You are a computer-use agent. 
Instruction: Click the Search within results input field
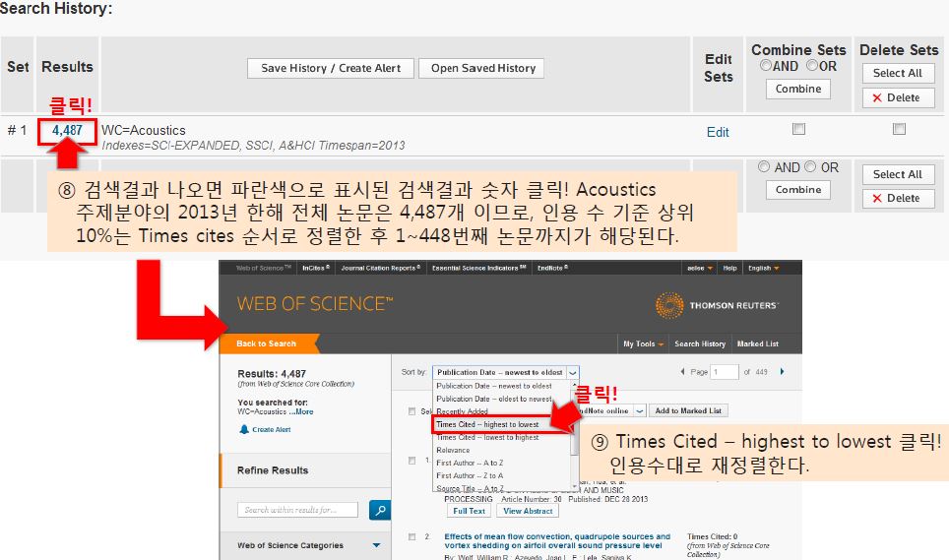click(297, 510)
